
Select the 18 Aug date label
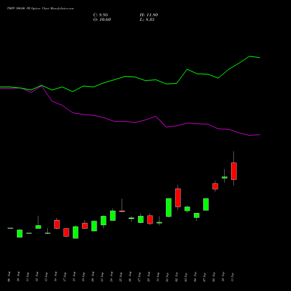pyautogui.click(x=74, y=276)
